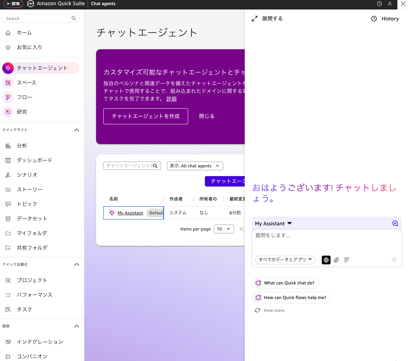
Task: Collapse the クイック自動化 sidebar section
Action: tap(77, 264)
